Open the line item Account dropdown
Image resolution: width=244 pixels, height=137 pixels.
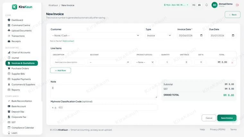click(109, 62)
